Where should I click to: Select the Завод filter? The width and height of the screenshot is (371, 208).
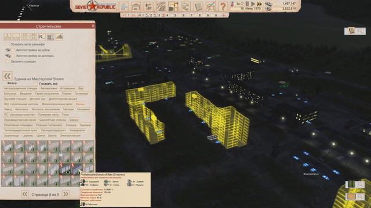click(x=8, y=109)
